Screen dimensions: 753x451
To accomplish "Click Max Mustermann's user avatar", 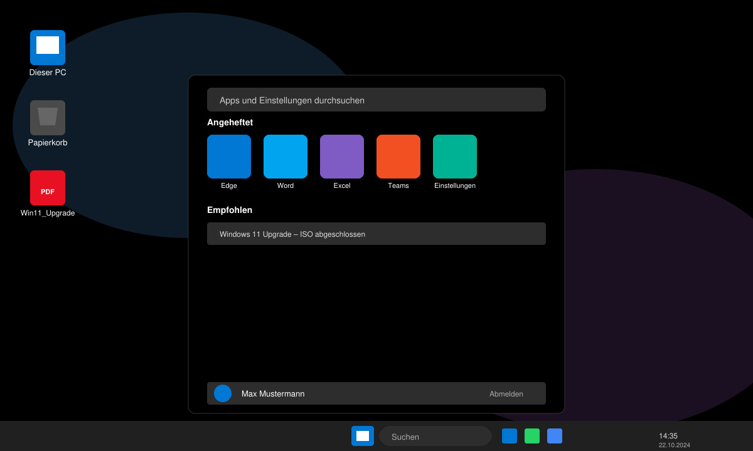I will coord(223,393).
